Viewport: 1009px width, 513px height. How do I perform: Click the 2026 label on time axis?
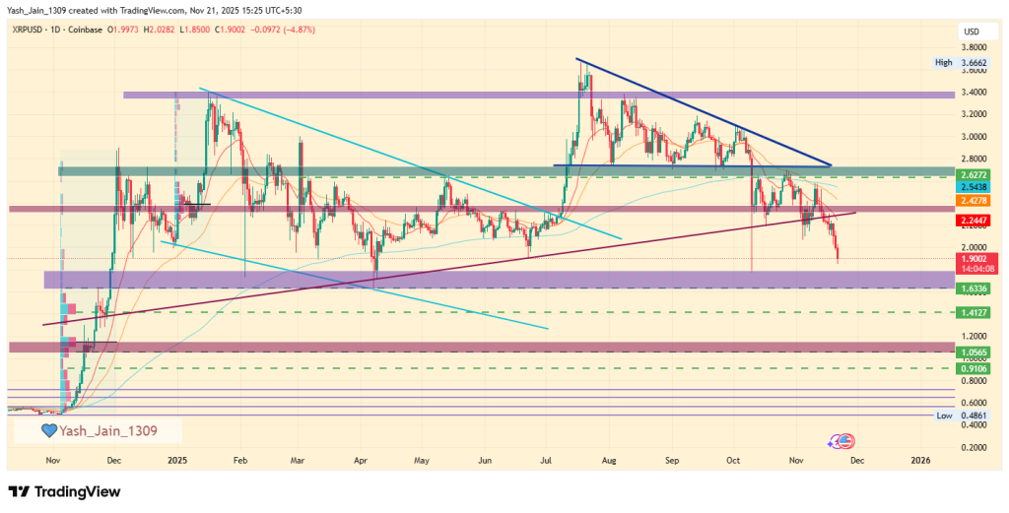919,459
